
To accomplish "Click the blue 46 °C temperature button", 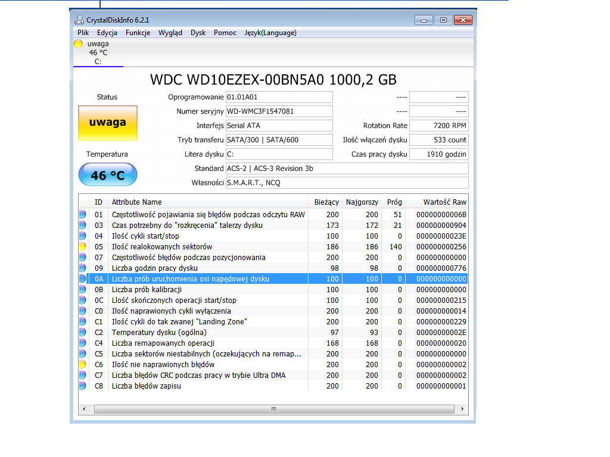I will point(108,175).
